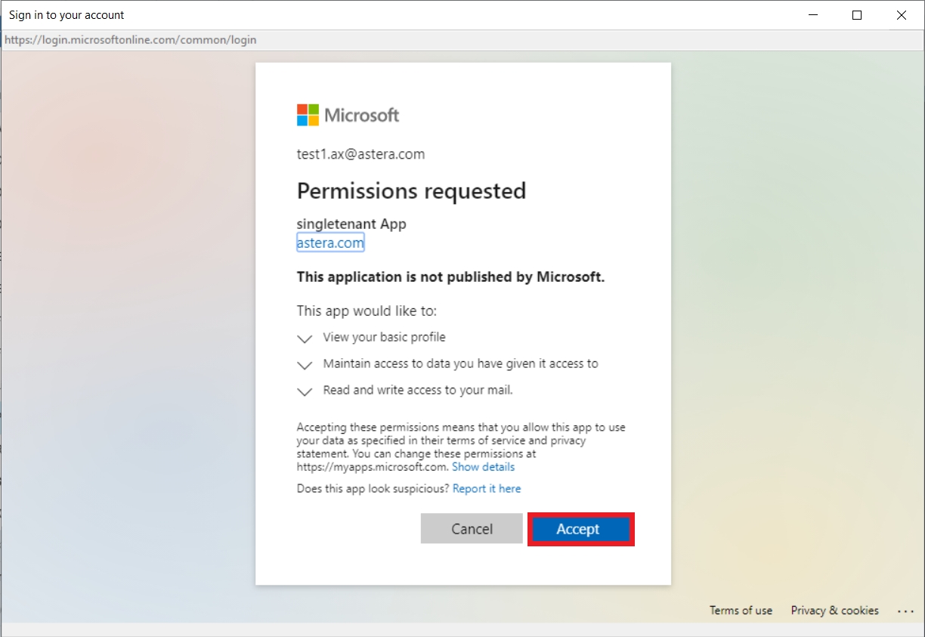
Task: Select the 'Read and write access to your mail' label
Action: pyautogui.click(x=418, y=390)
